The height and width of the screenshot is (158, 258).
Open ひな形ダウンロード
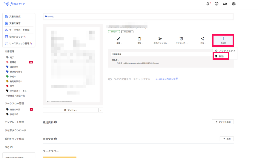click(16, 130)
